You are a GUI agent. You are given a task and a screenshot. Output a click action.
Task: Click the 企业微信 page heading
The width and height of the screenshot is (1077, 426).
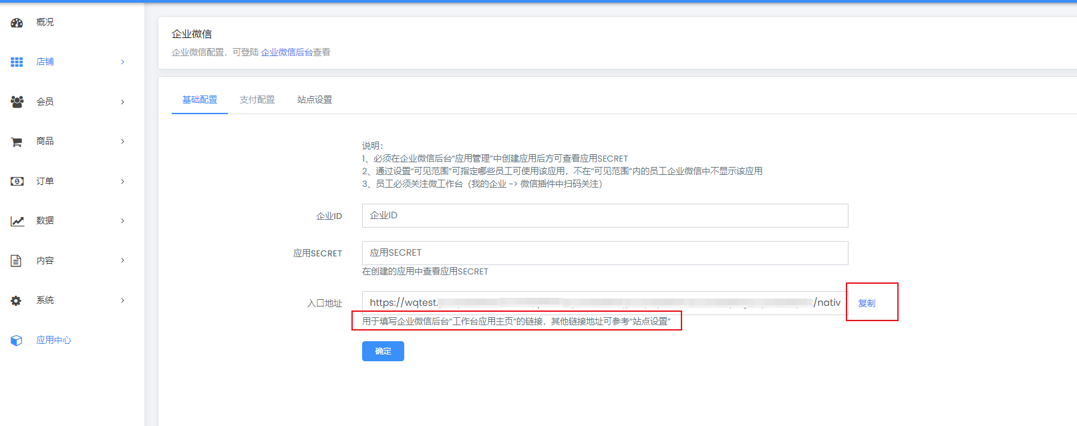192,34
